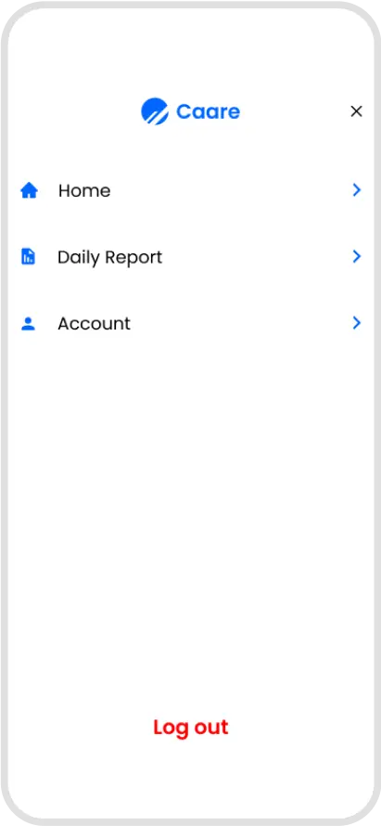Viewport: 381px width, 826px height.
Task: Select the Home label text
Action: [84, 190]
